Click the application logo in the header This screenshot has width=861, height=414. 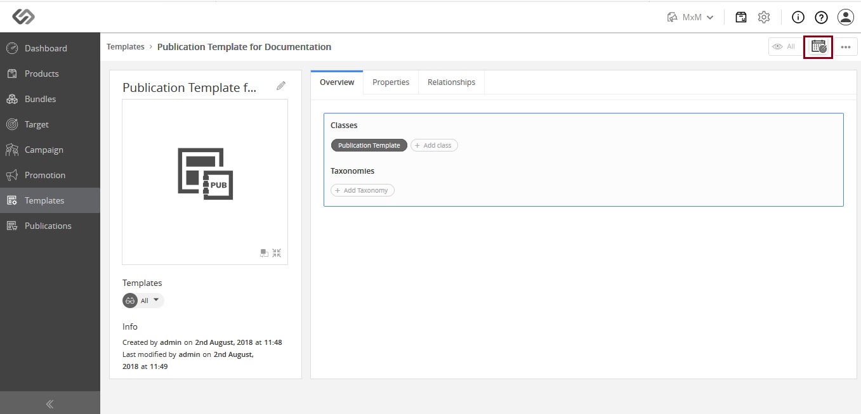tap(23, 17)
